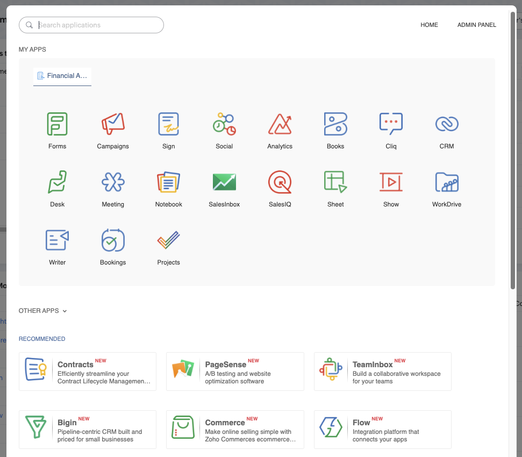Launch the Meeting app

[113, 182]
